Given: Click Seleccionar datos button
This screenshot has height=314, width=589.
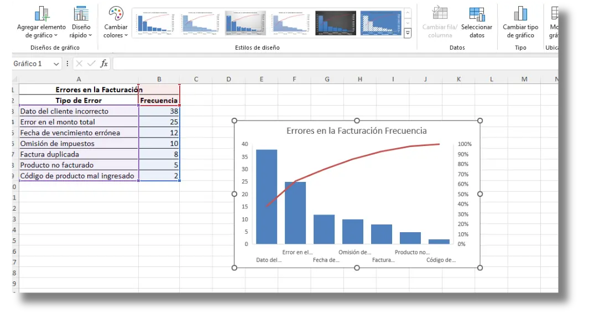Looking at the screenshot, I should 477,23.
